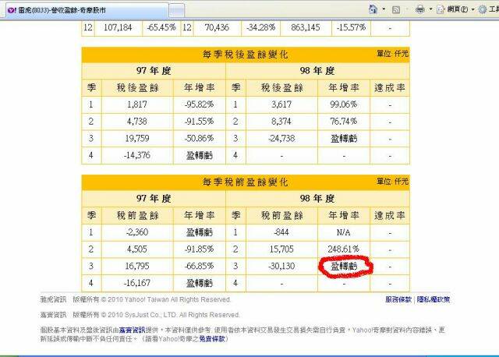Image resolution: width=499 pixels, height=357 pixels.
Task: Click the 1,817 after-tax earnings cell
Action: [x=137, y=104]
